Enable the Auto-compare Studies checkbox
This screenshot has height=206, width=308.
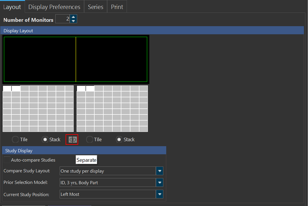pyautogui.click(x=7, y=160)
